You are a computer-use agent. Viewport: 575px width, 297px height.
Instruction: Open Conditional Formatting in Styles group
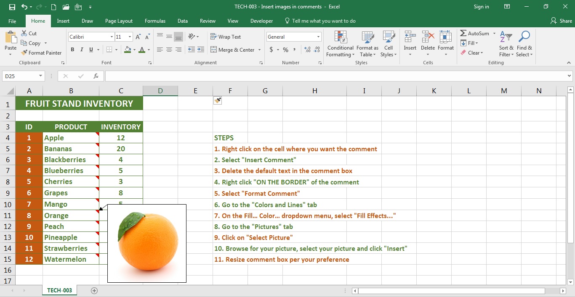coord(340,44)
